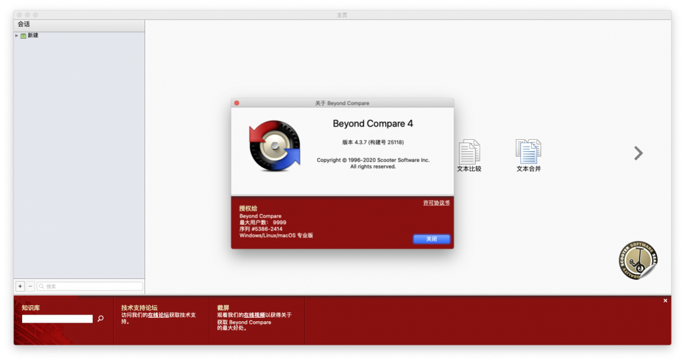Focus the 搜索 sessions search field
The image size is (685, 362).
pos(90,286)
